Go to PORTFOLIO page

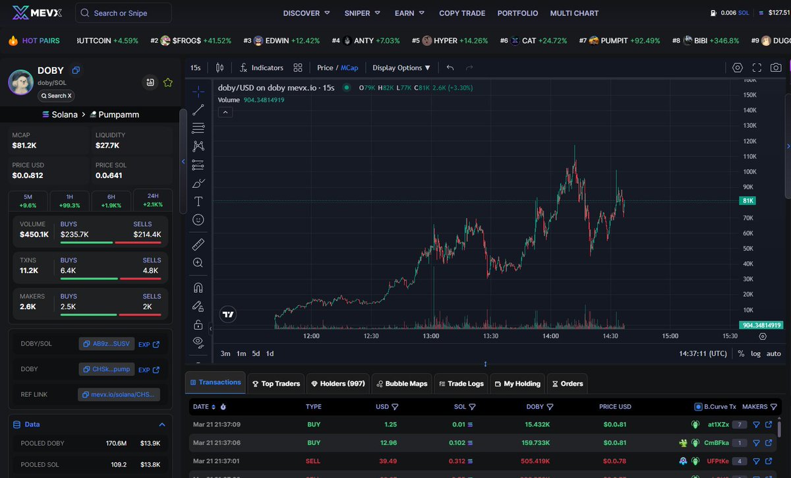pyautogui.click(x=517, y=13)
